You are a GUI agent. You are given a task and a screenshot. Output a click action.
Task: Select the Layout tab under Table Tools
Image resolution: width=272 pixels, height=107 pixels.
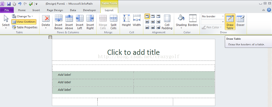click(109, 10)
